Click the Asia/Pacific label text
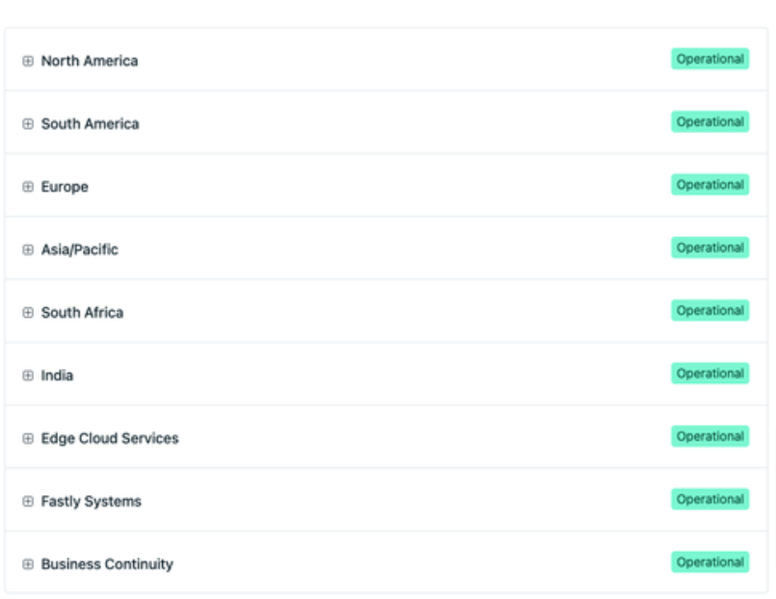 pos(79,249)
